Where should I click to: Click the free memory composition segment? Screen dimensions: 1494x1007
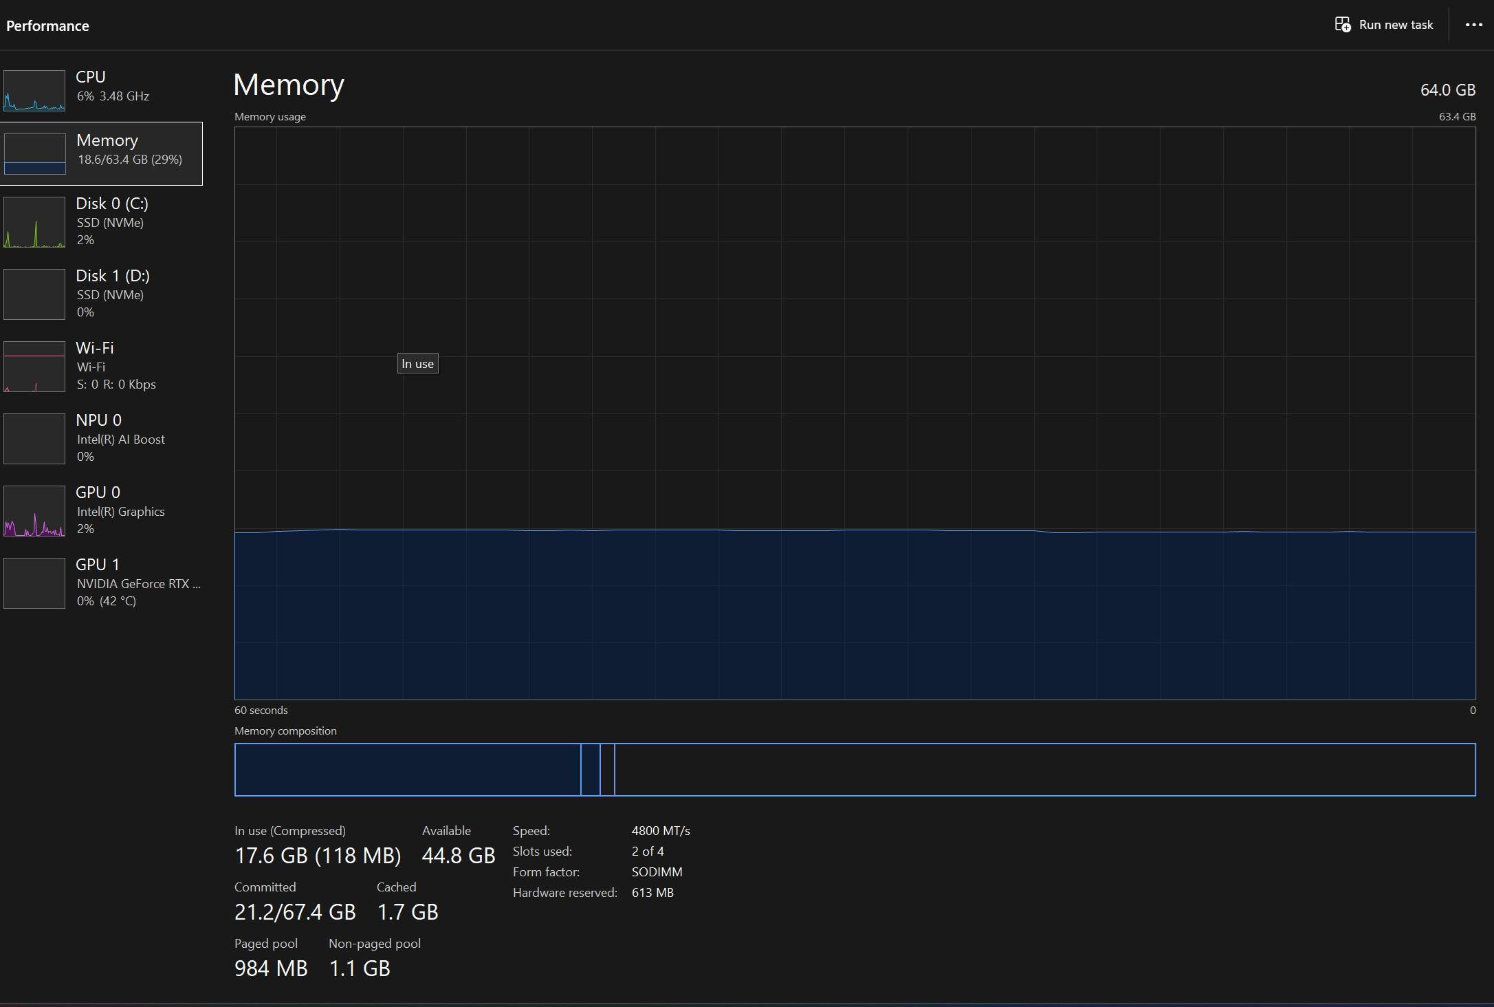tap(1044, 770)
